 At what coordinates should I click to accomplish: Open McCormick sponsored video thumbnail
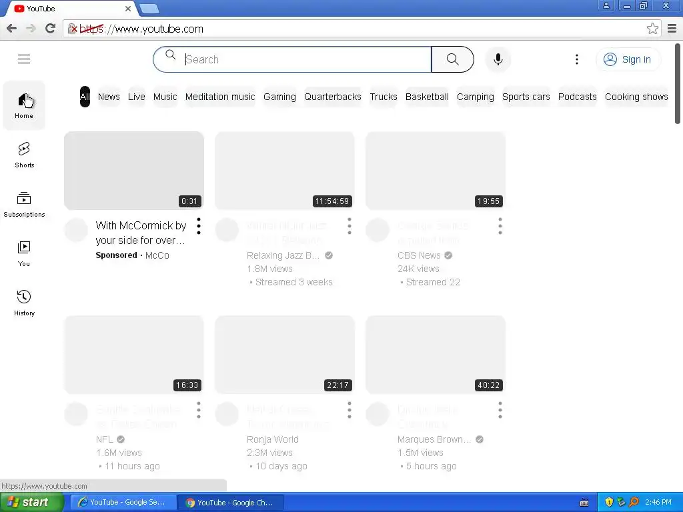coord(133,171)
